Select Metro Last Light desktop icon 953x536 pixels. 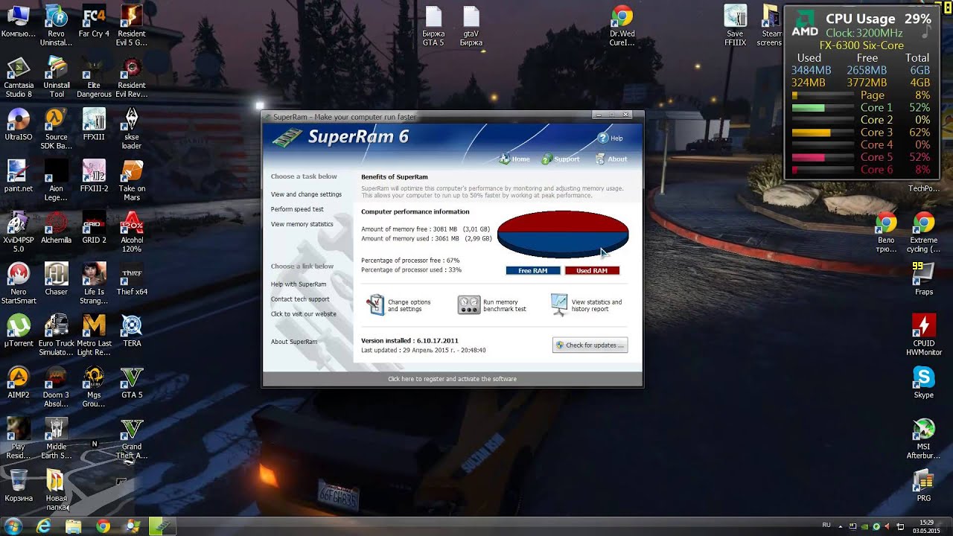[x=94, y=334]
